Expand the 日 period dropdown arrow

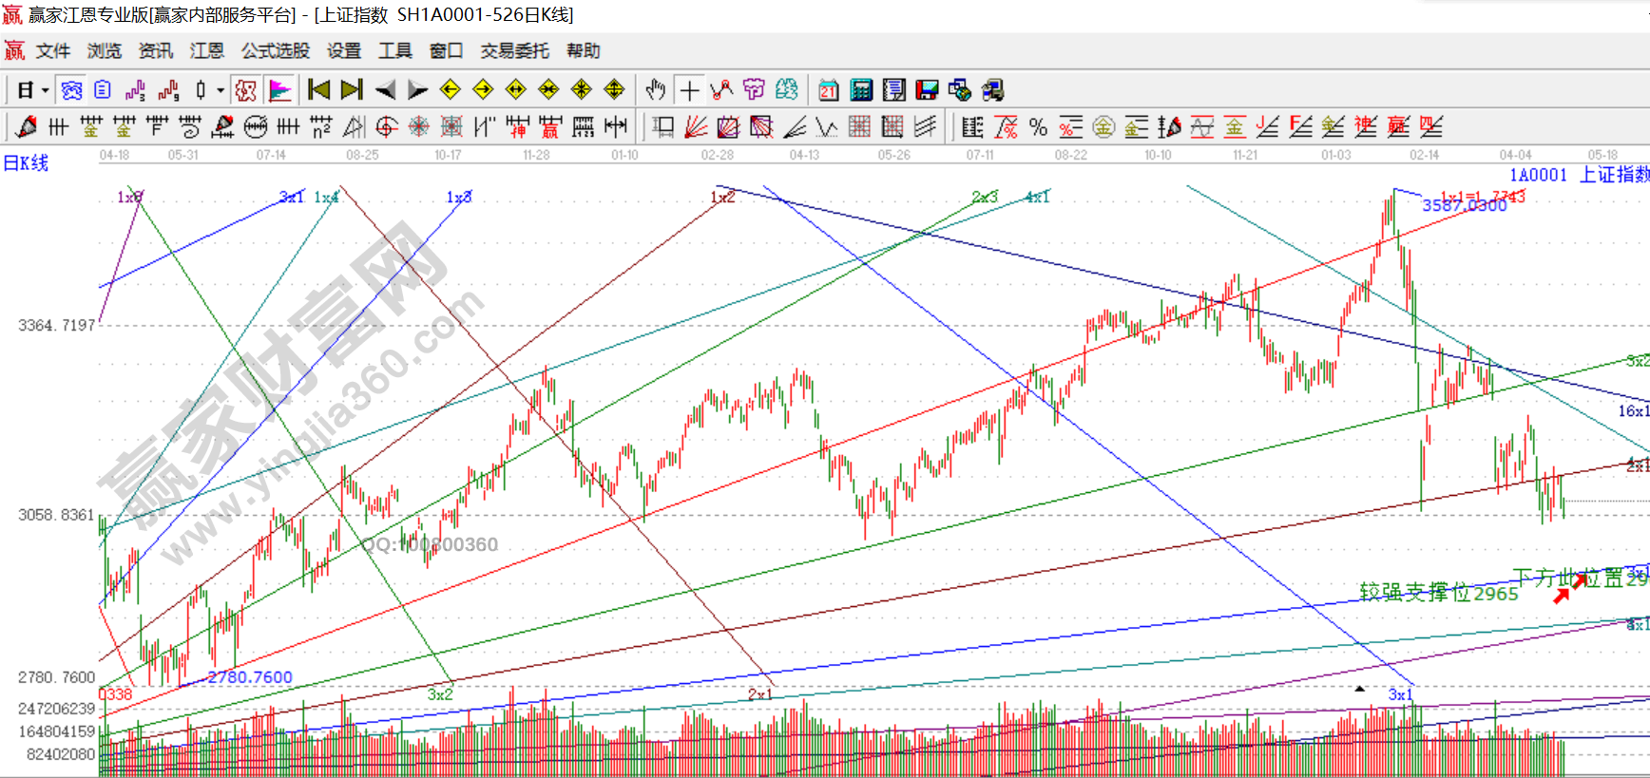[45, 91]
